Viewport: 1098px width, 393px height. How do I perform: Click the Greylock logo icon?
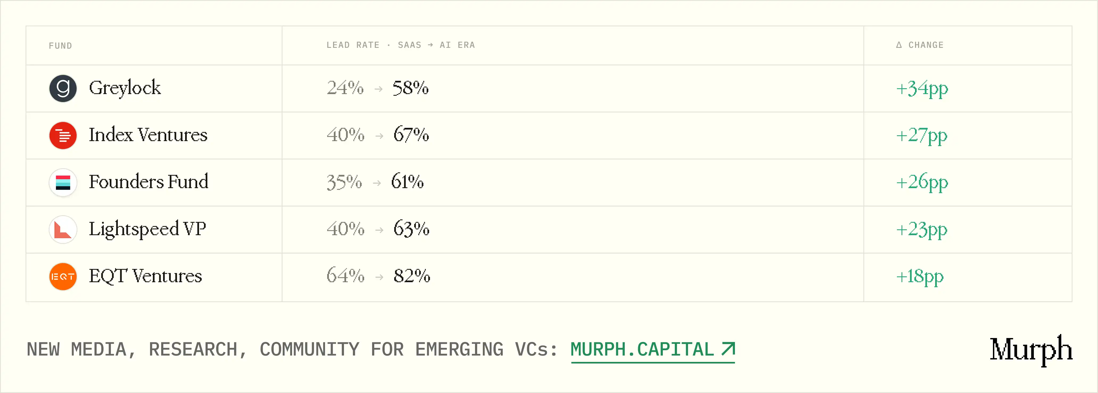(x=63, y=88)
